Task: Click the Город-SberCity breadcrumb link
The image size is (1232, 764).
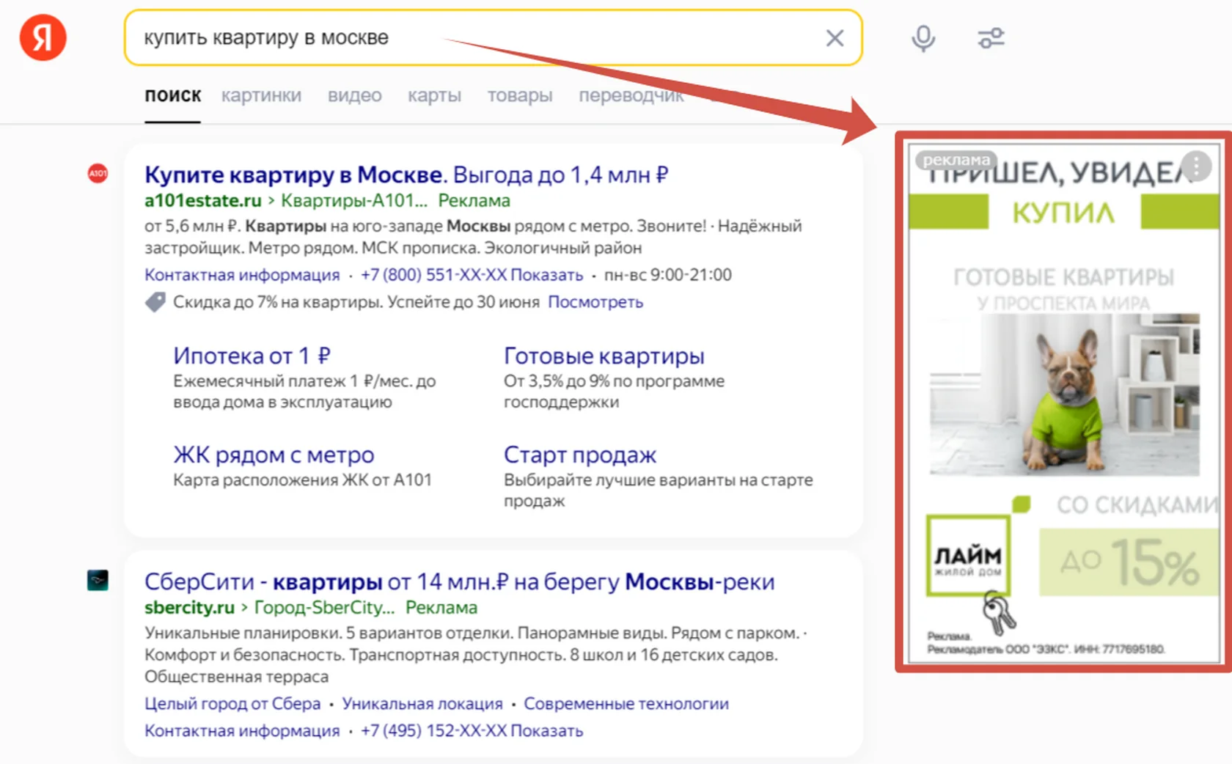Action: pyautogui.click(x=324, y=608)
